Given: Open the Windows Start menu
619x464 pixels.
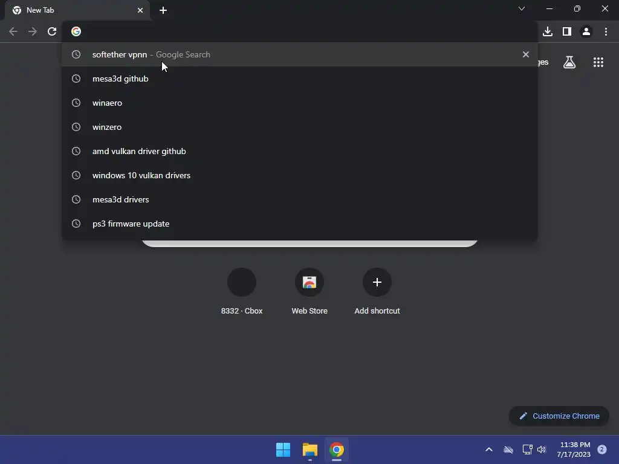Looking at the screenshot, I should 283,449.
